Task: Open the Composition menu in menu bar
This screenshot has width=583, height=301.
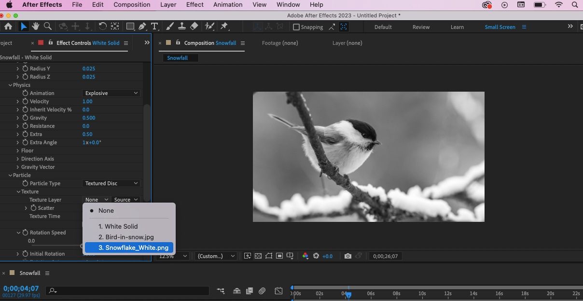Action: [132, 5]
